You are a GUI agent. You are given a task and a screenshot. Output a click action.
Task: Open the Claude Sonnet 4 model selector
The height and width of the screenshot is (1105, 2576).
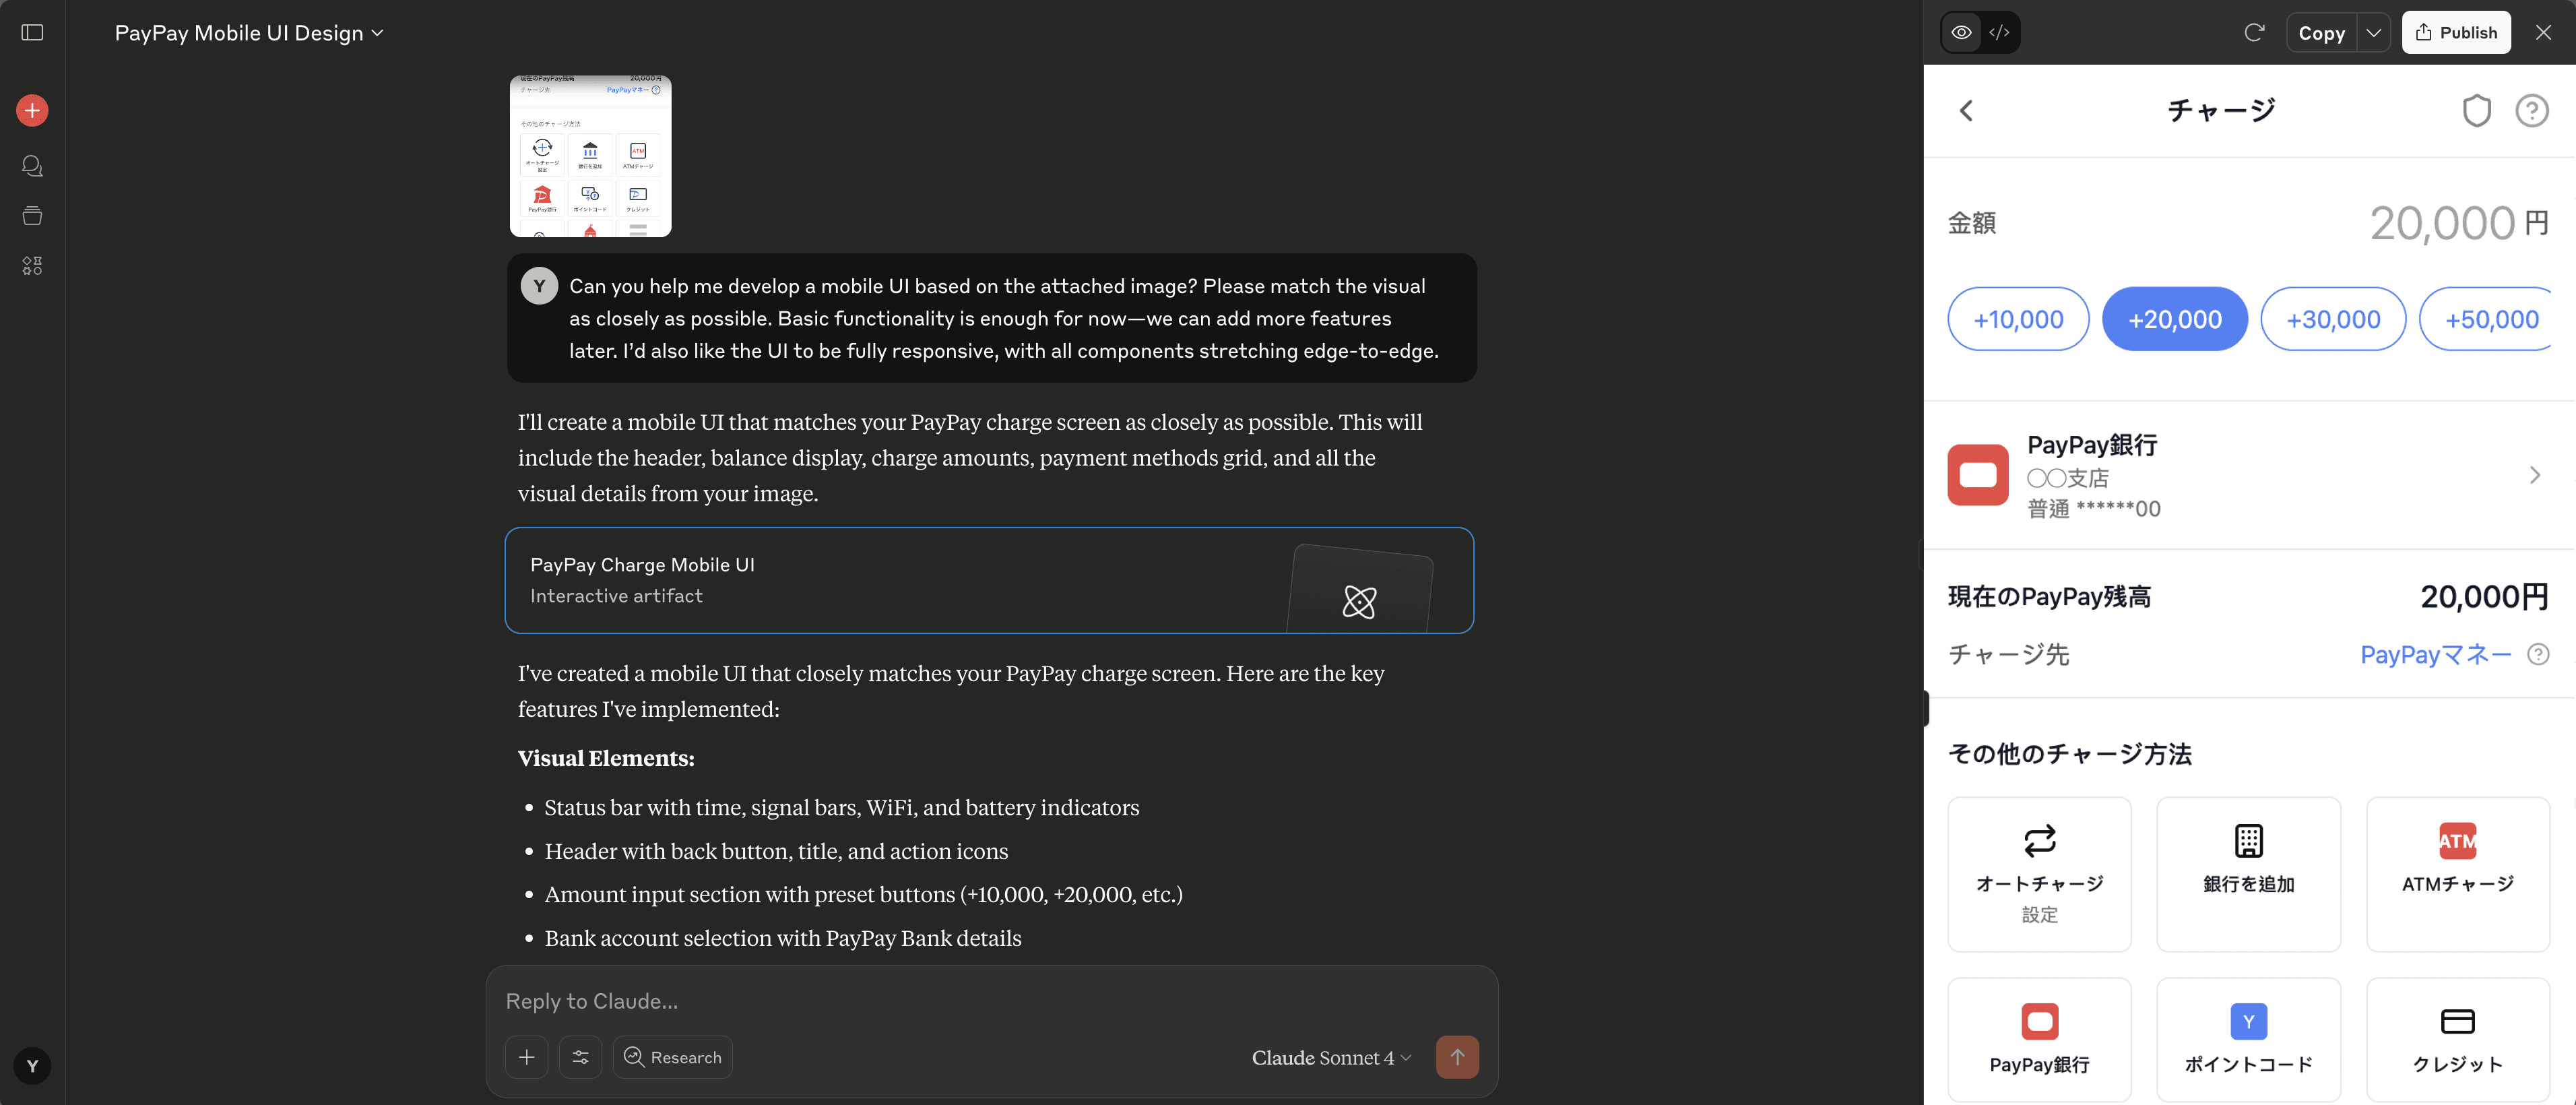pos(1330,1057)
